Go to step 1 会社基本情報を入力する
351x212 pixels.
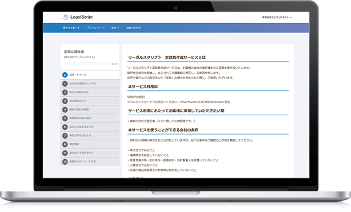coord(90,83)
